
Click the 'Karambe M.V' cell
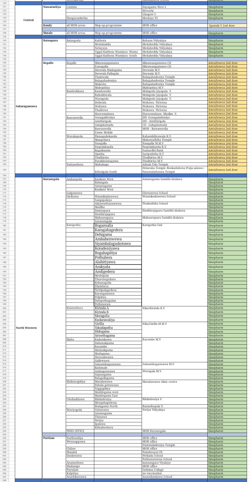174,350
